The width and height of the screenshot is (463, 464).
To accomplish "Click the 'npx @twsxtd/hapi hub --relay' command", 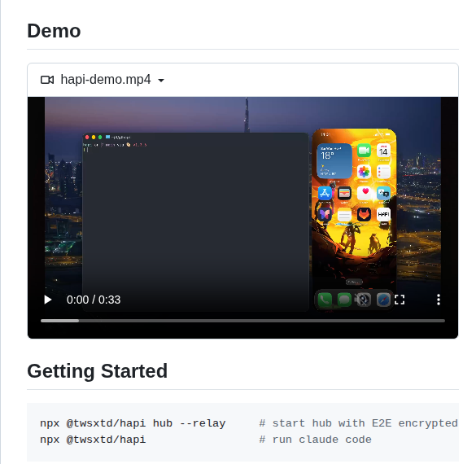I will point(133,423).
